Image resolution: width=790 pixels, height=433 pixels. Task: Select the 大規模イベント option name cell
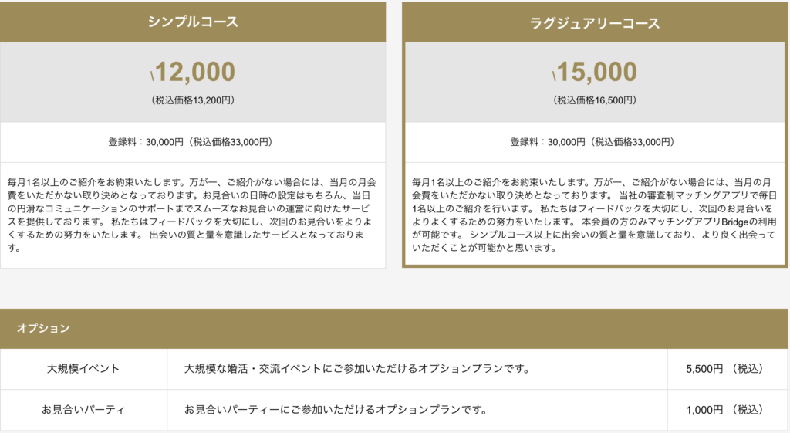tap(83, 369)
